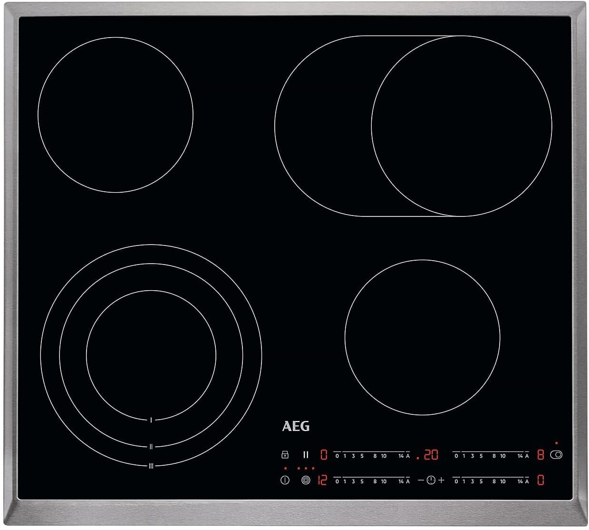Tap the timer clock icon
The width and height of the screenshot is (589, 530).
431,480
